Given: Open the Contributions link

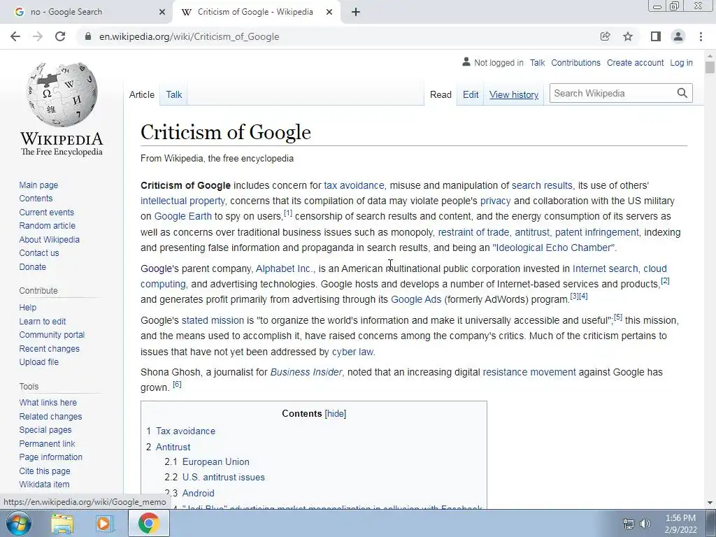Looking at the screenshot, I should click(575, 62).
